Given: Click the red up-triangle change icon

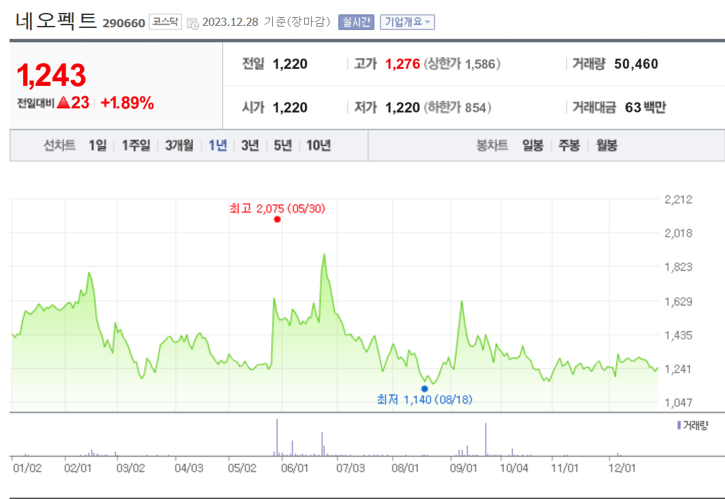Looking at the screenshot, I should (63, 102).
